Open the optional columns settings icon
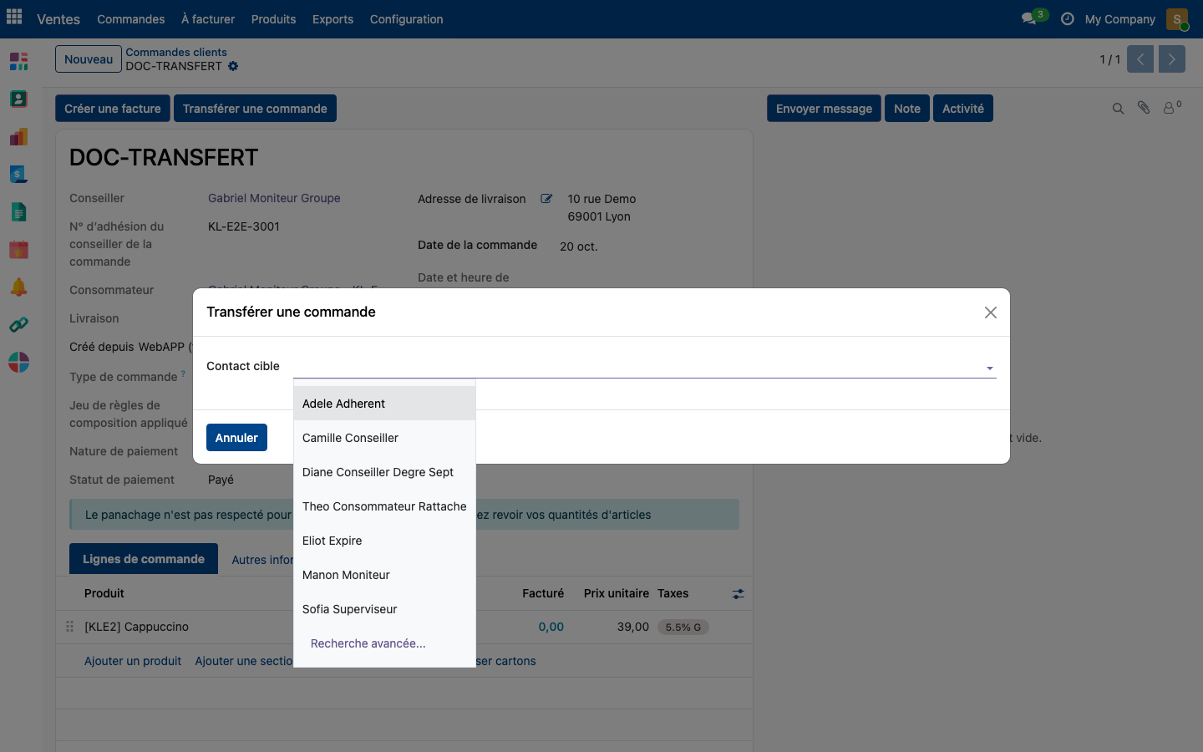1203x752 pixels. [x=739, y=594]
